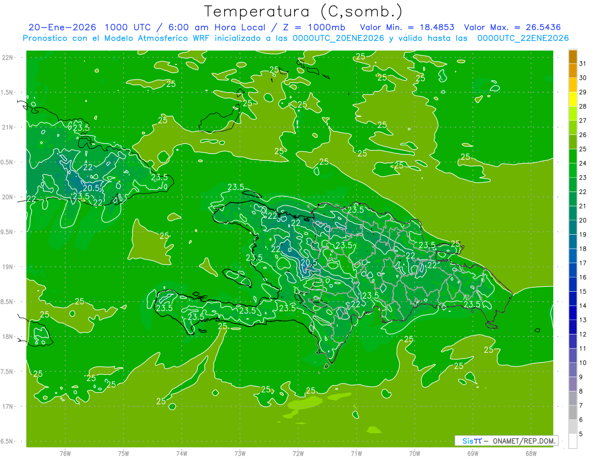Click the "Valor Min. = 18.4853" readout
596x460 pixels.
pyautogui.click(x=407, y=27)
